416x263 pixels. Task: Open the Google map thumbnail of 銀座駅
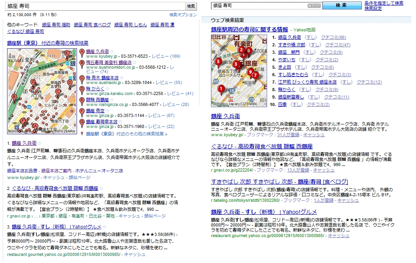pyautogui.click(x=42, y=91)
